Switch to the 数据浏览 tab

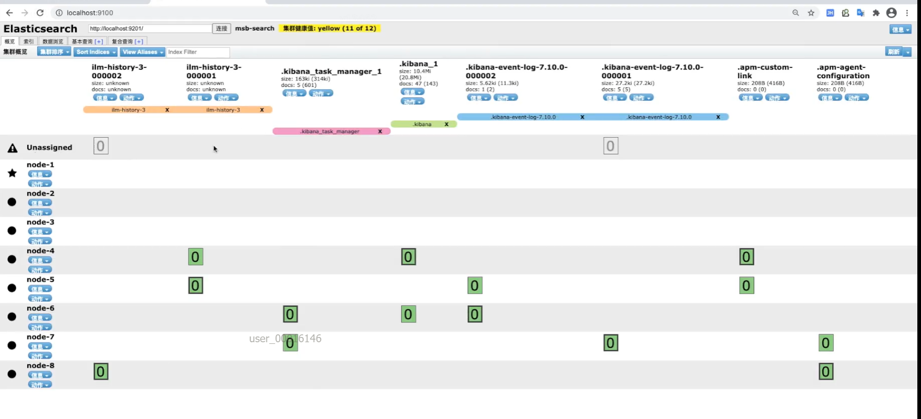(x=53, y=42)
